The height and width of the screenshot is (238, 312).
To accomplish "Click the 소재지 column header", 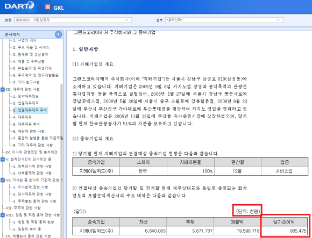I will (143, 162).
